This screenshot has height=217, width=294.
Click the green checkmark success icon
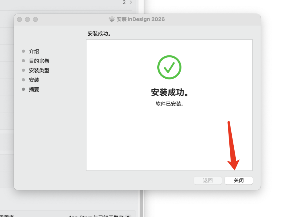point(169,67)
